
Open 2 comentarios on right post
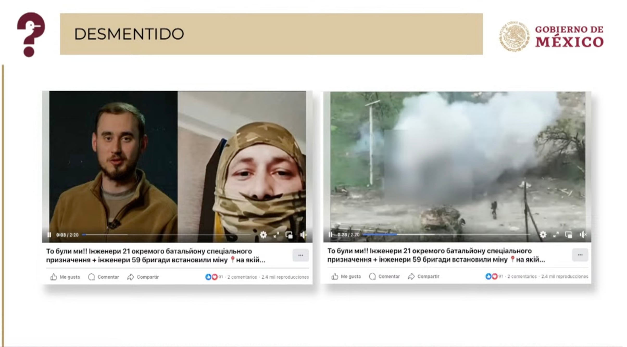pyautogui.click(x=522, y=277)
